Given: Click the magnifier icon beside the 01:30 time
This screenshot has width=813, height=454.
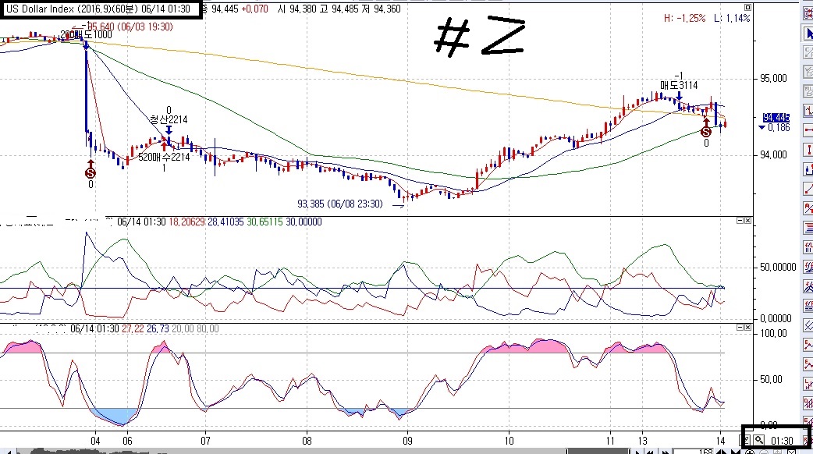Looking at the screenshot, I should tap(757, 441).
